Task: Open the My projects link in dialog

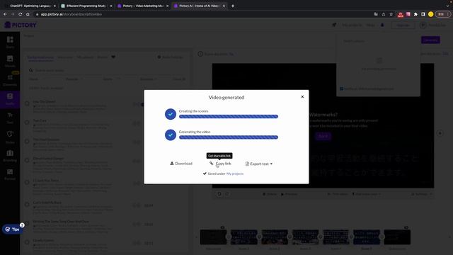Action: click(x=235, y=174)
